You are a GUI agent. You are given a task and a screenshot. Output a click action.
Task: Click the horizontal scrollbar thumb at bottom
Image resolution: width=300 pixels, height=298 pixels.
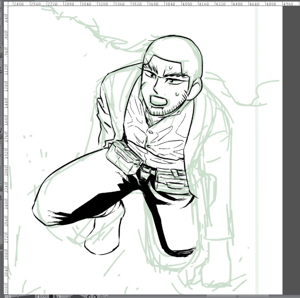pos(238,296)
